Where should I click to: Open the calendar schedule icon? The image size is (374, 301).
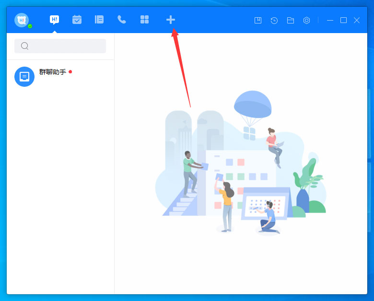click(x=77, y=20)
